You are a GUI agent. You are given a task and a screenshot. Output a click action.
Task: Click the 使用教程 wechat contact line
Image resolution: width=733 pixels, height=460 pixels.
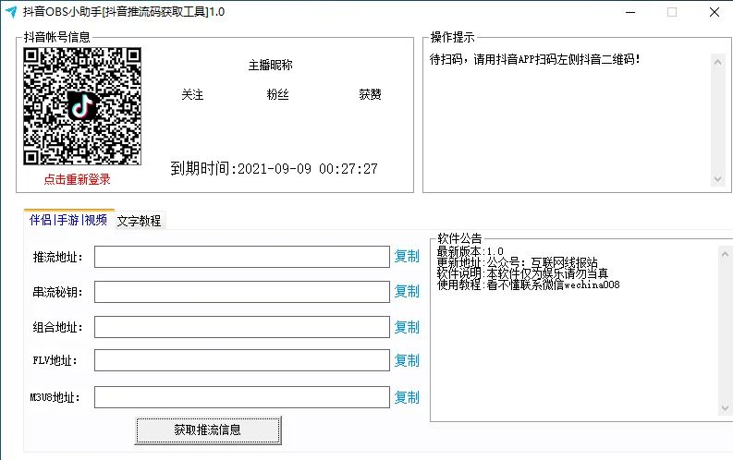(x=528, y=284)
